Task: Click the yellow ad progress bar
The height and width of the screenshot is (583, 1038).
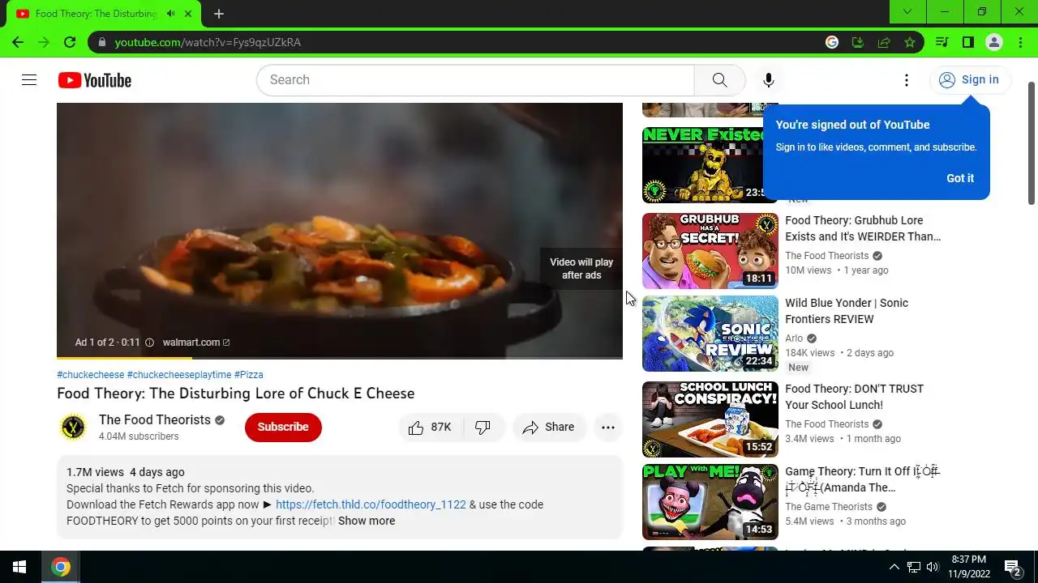Action: [124, 357]
